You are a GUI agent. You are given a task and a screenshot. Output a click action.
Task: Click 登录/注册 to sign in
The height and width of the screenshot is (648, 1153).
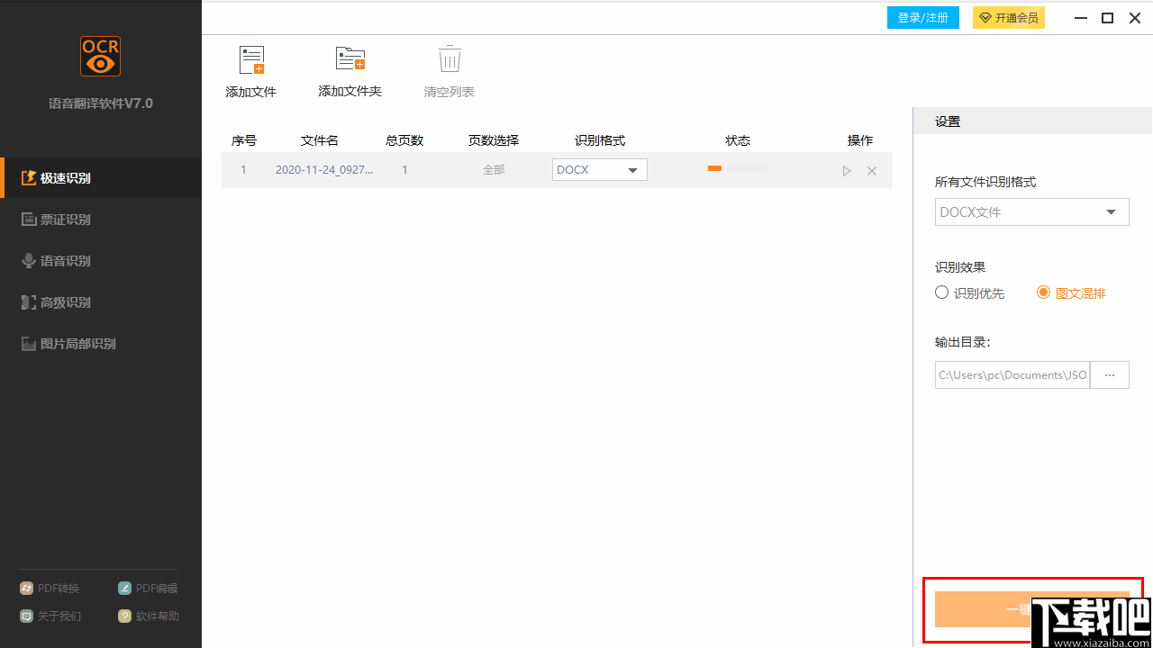(x=922, y=17)
